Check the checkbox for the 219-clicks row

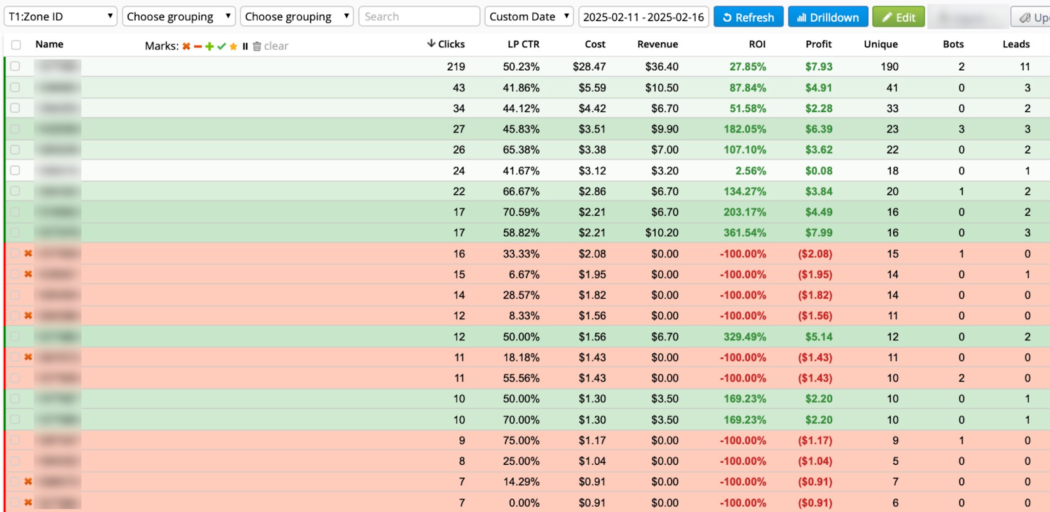(x=15, y=66)
